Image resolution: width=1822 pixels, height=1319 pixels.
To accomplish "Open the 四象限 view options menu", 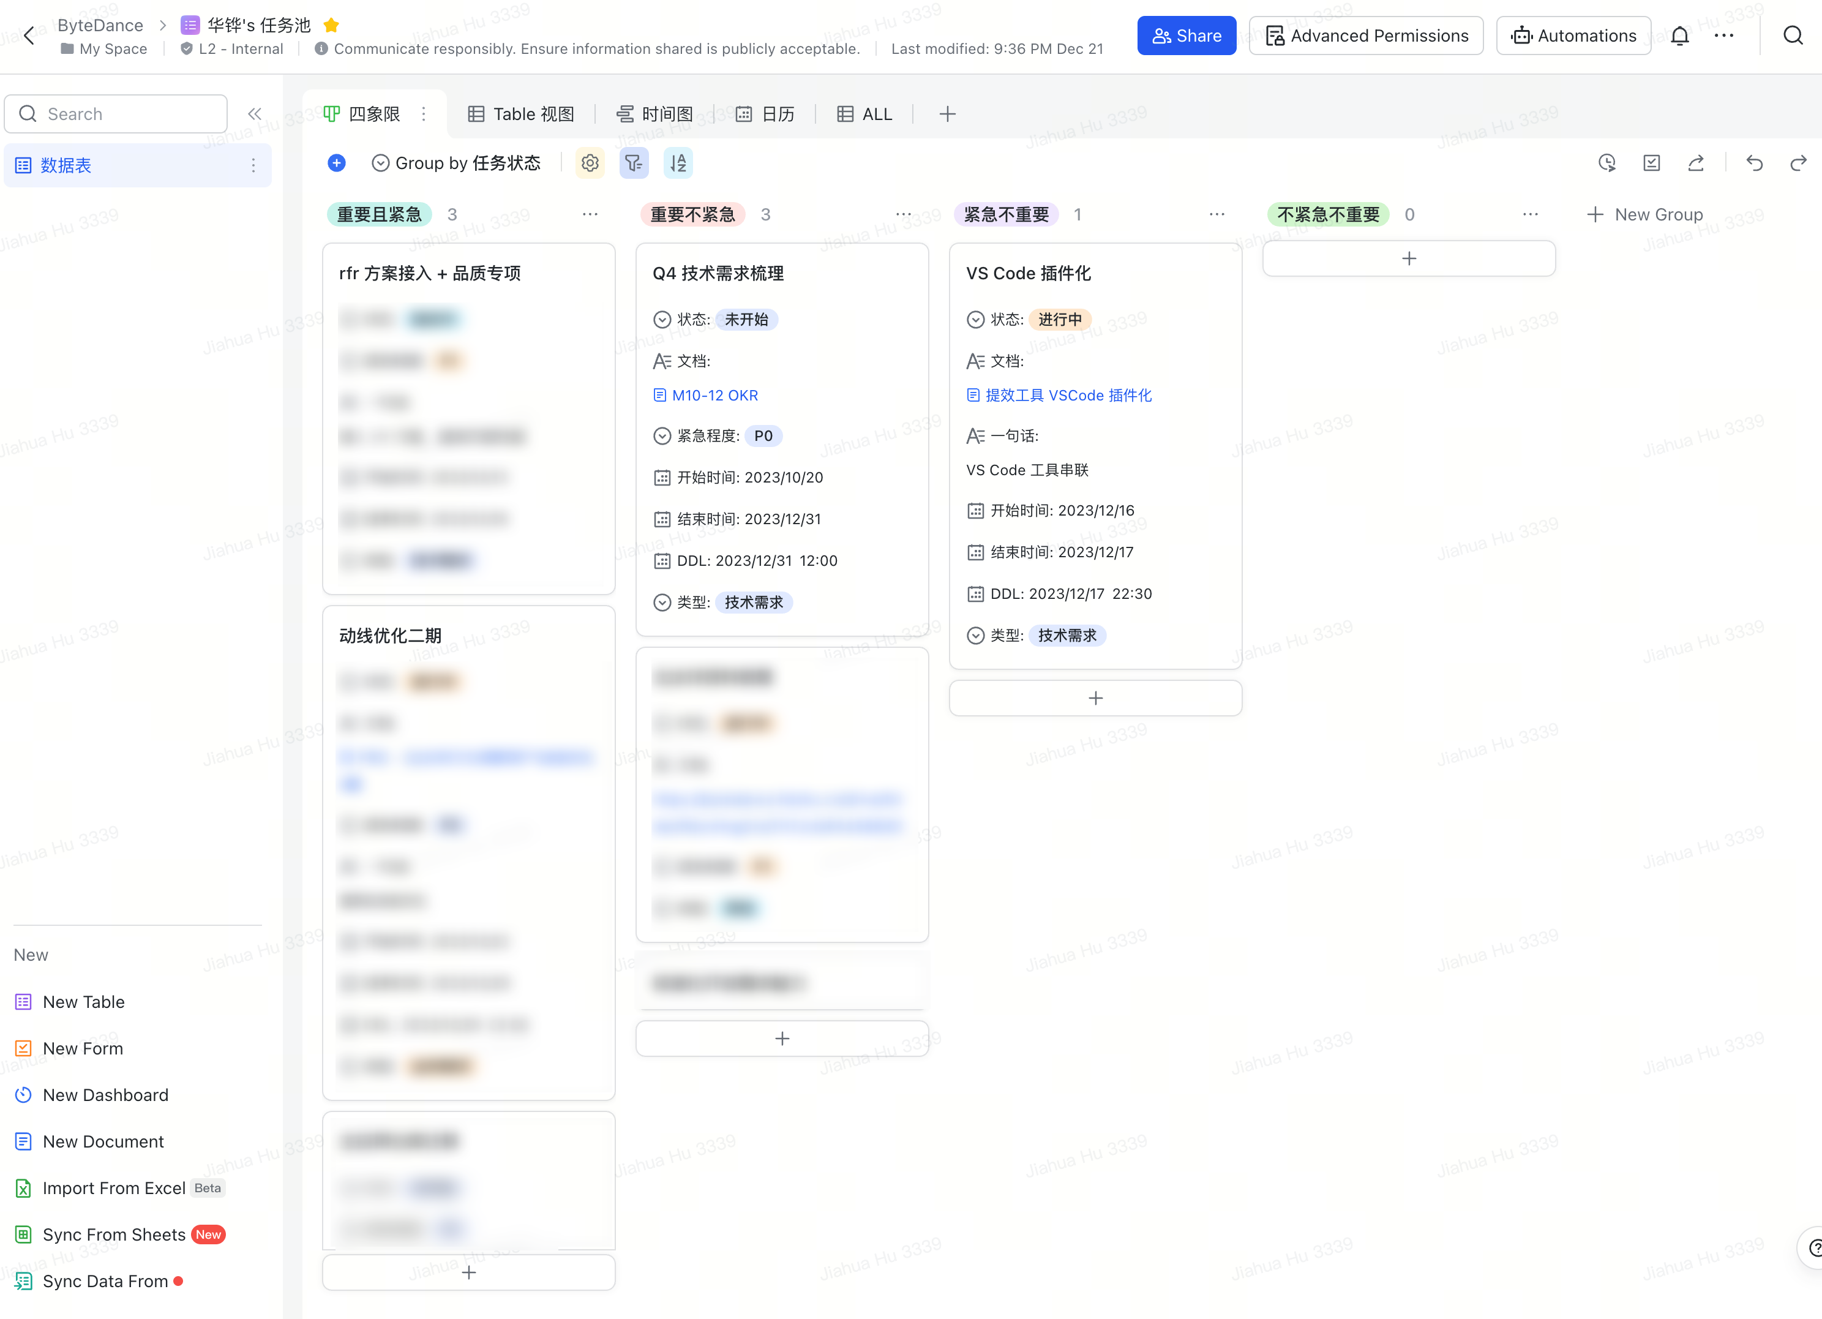I will 424,114.
